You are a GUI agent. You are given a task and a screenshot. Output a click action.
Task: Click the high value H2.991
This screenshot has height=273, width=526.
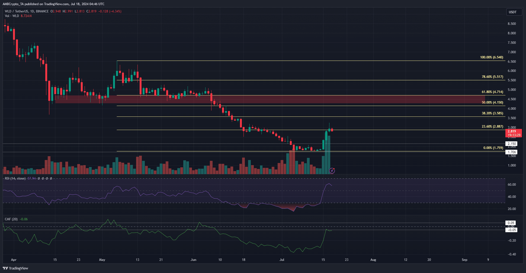(68, 11)
